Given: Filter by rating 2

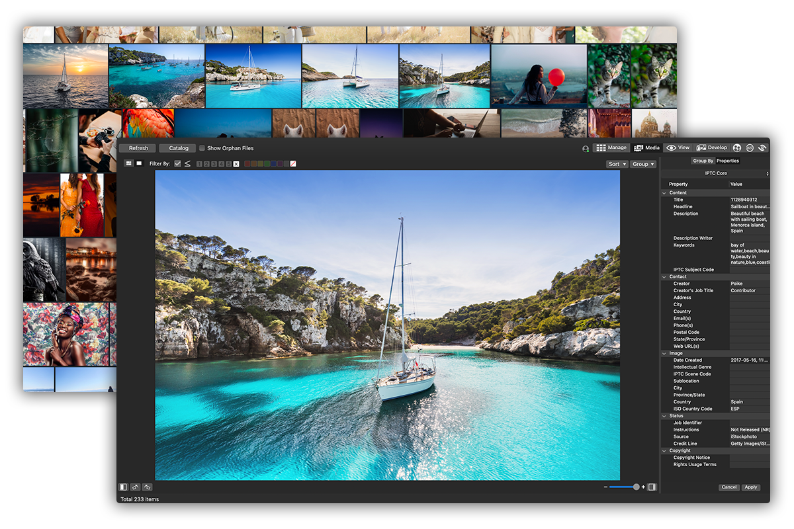Looking at the screenshot, I should tap(206, 164).
